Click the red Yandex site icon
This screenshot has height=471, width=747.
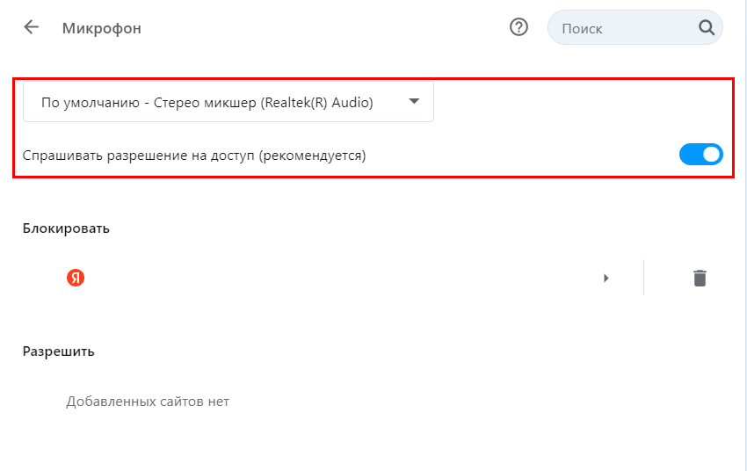[76, 278]
